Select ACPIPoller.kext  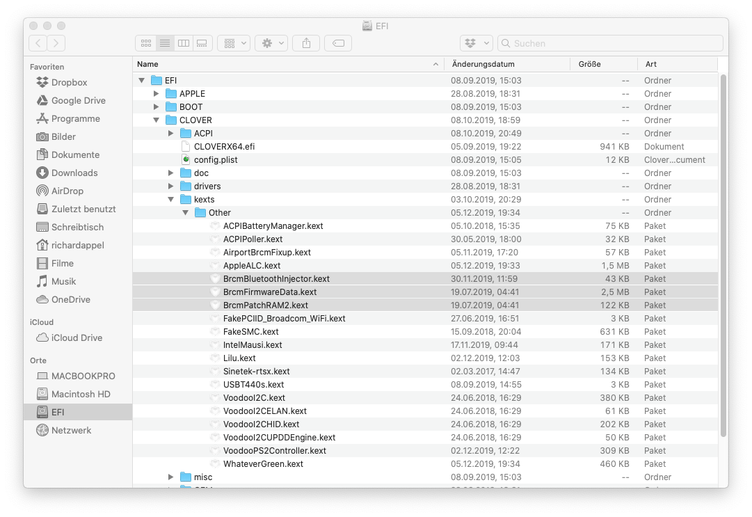[426, 239]
